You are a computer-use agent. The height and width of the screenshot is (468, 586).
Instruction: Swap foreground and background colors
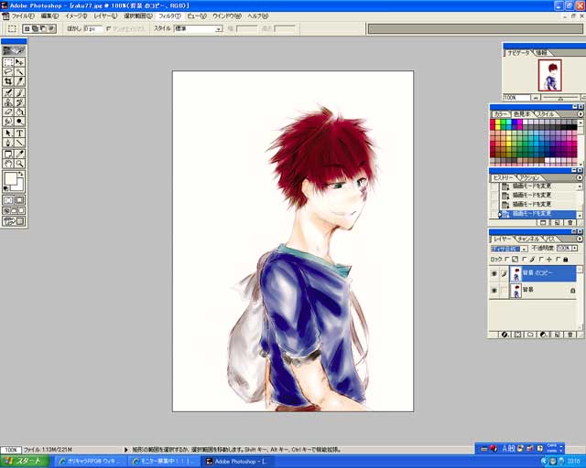pyautogui.click(x=21, y=174)
